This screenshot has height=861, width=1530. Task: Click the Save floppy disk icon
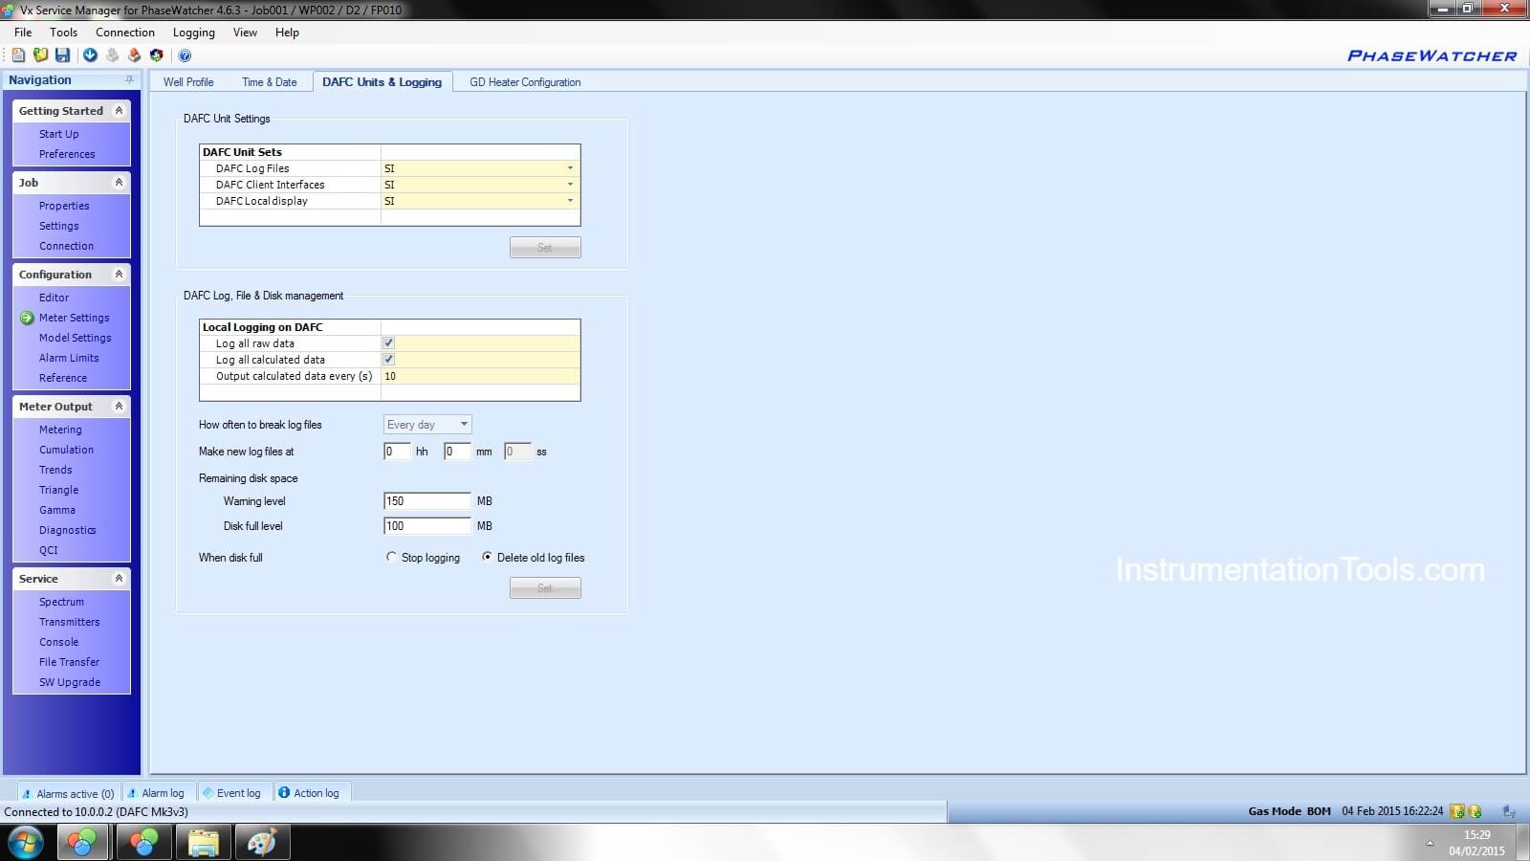(62, 55)
